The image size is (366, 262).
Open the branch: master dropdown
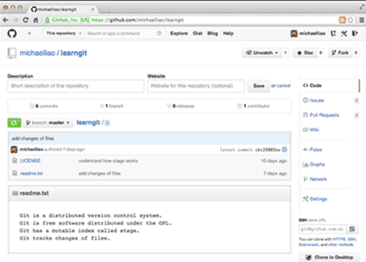[x=48, y=122]
